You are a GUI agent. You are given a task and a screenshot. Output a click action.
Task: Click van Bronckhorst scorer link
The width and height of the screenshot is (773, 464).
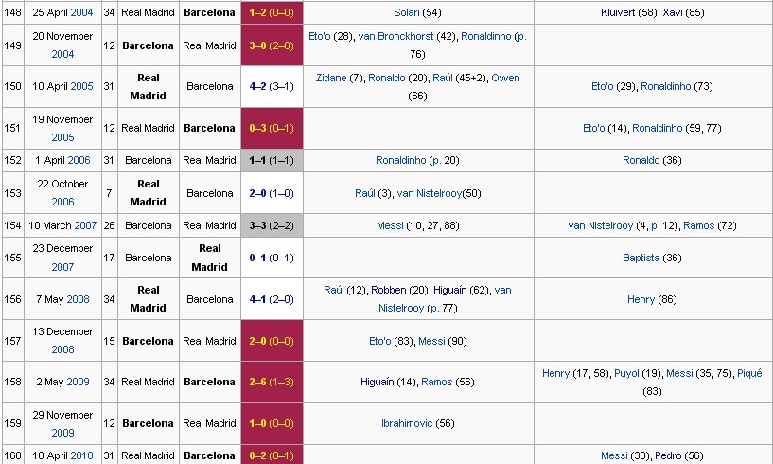tap(395, 36)
